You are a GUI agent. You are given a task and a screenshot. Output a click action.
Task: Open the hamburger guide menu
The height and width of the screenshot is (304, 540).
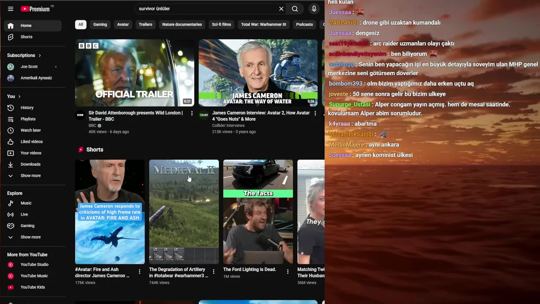point(11,9)
